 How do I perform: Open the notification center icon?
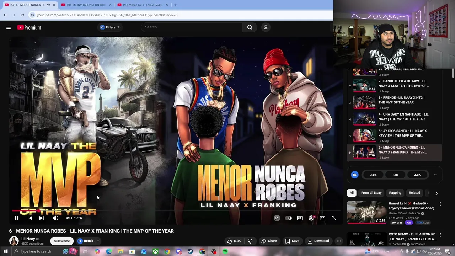pos(448,251)
